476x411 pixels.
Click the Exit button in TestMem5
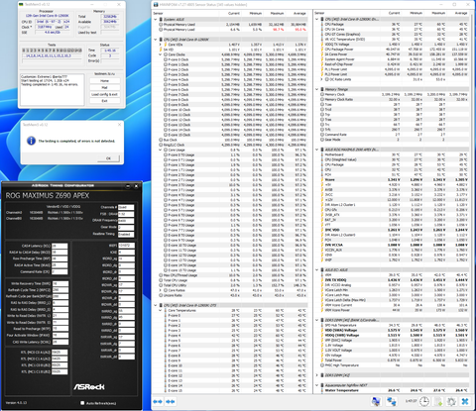point(104,101)
